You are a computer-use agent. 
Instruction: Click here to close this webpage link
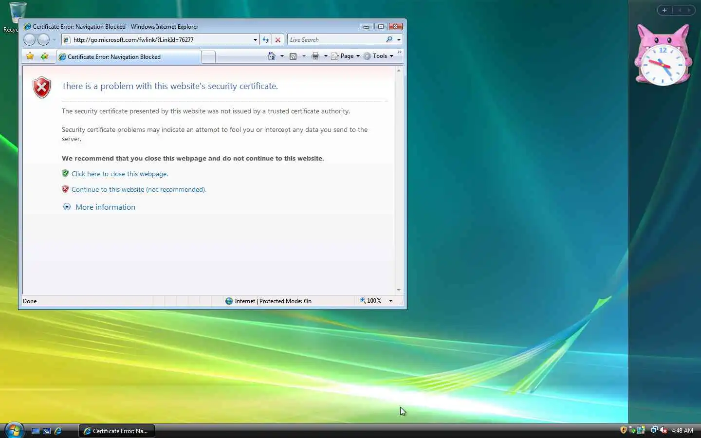point(120,174)
